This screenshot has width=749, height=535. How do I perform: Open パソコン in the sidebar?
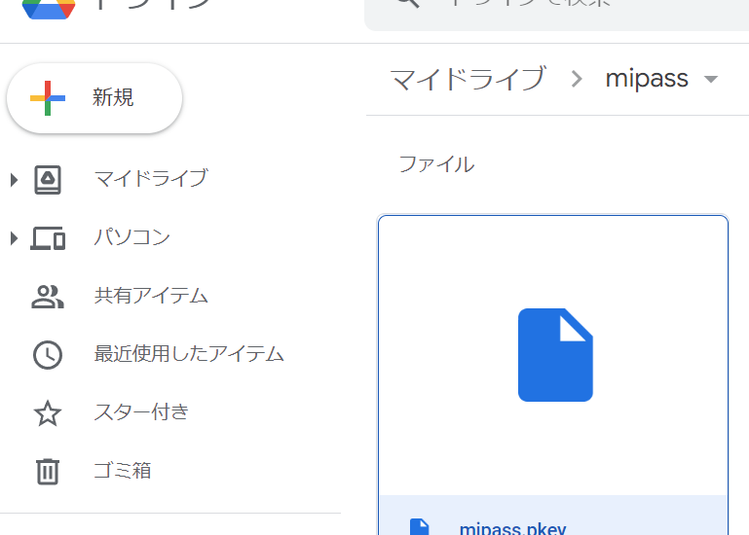[x=131, y=237]
